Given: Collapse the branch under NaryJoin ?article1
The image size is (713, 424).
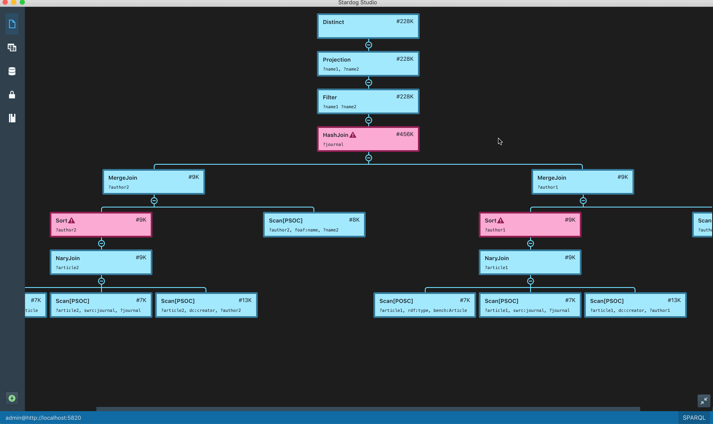Looking at the screenshot, I should (x=531, y=282).
